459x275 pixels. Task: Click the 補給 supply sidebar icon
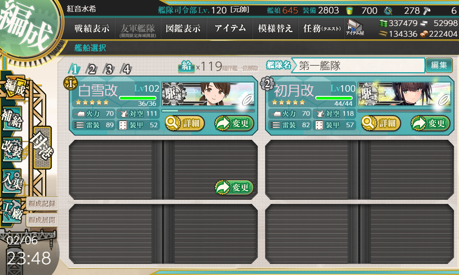pyautogui.click(x=12, y=119)
